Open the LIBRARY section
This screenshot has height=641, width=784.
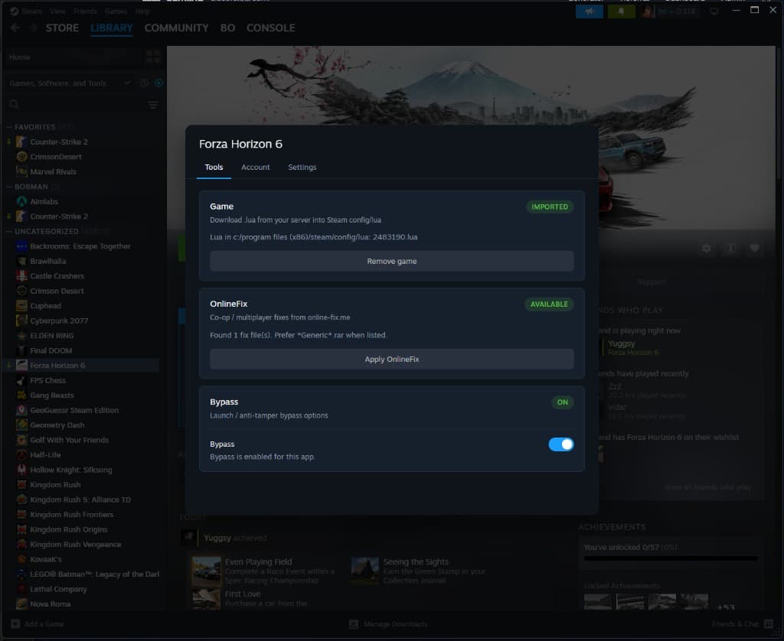tap(112, 28)
